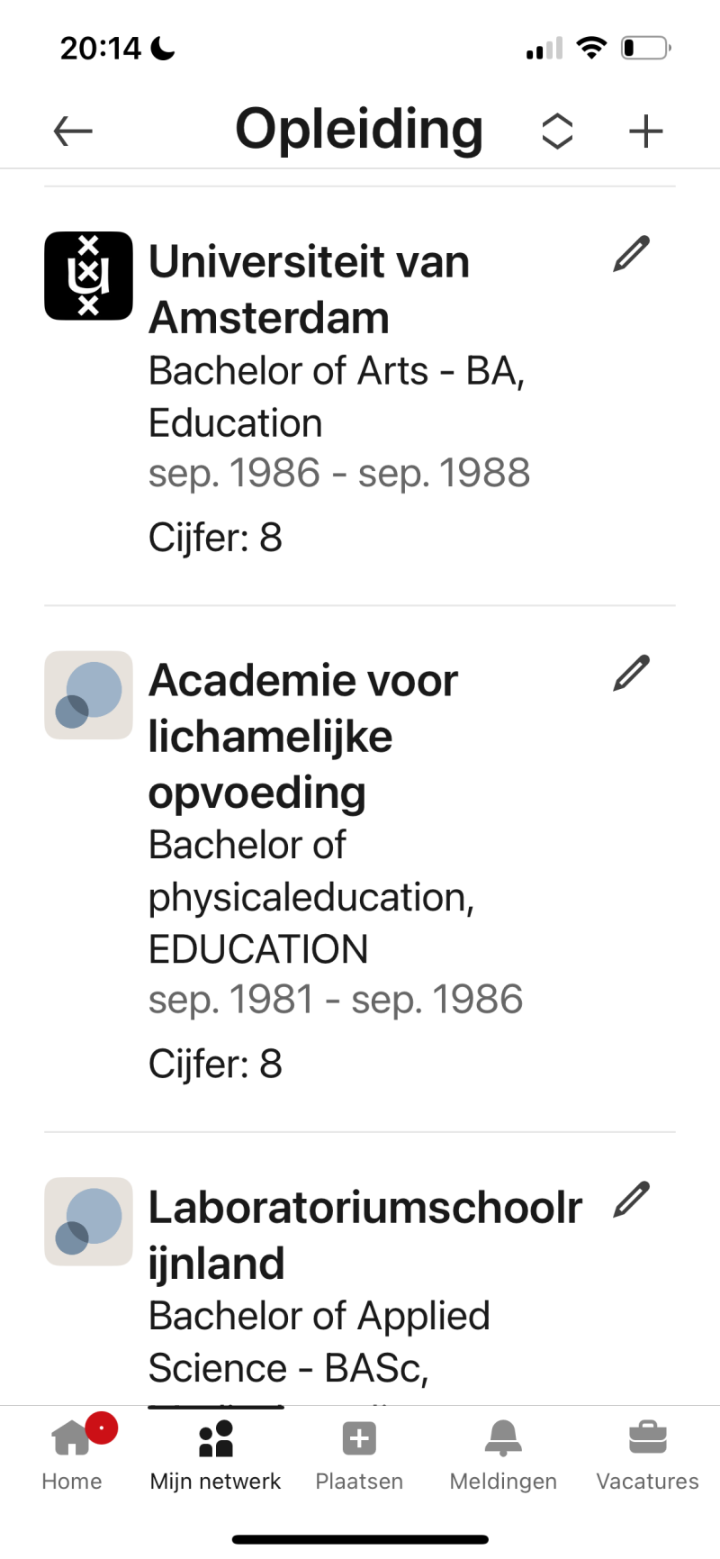720x1559 pixels.
Task: Tap the back arrow icon
Action: (x=73, y=131)
